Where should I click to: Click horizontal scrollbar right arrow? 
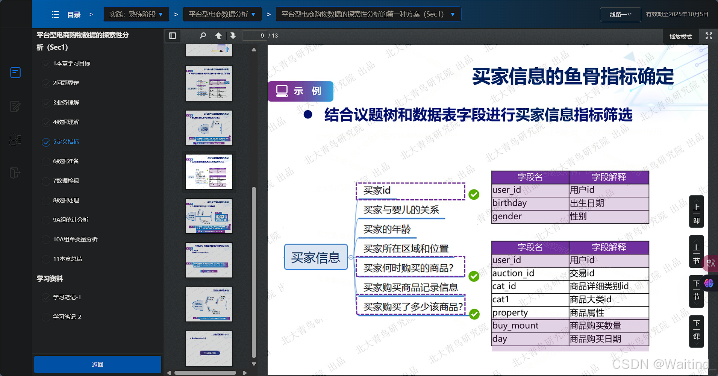tap(245, 373)
